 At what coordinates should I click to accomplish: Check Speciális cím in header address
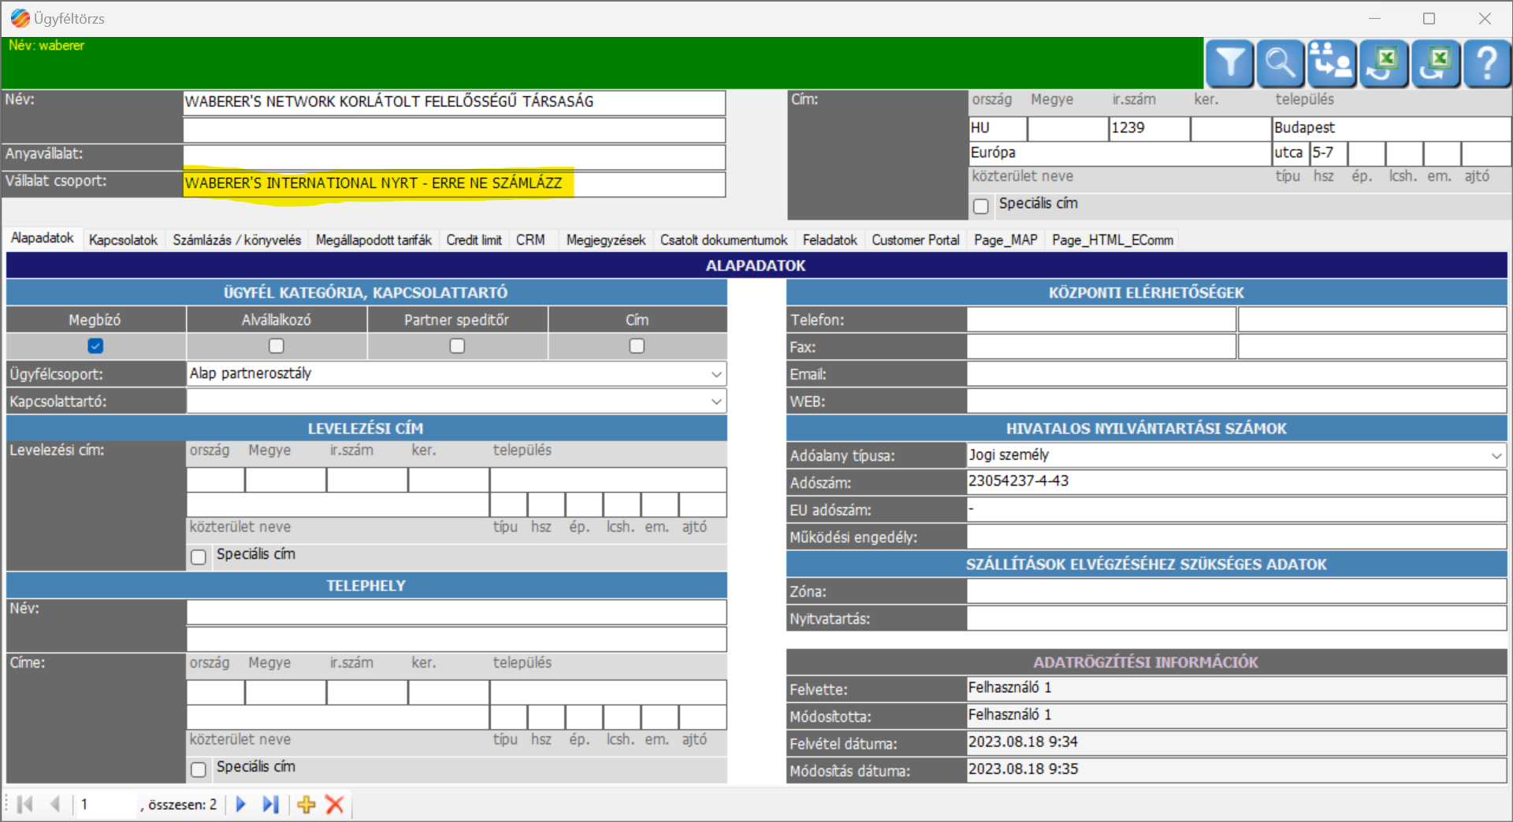pos(981,206)
